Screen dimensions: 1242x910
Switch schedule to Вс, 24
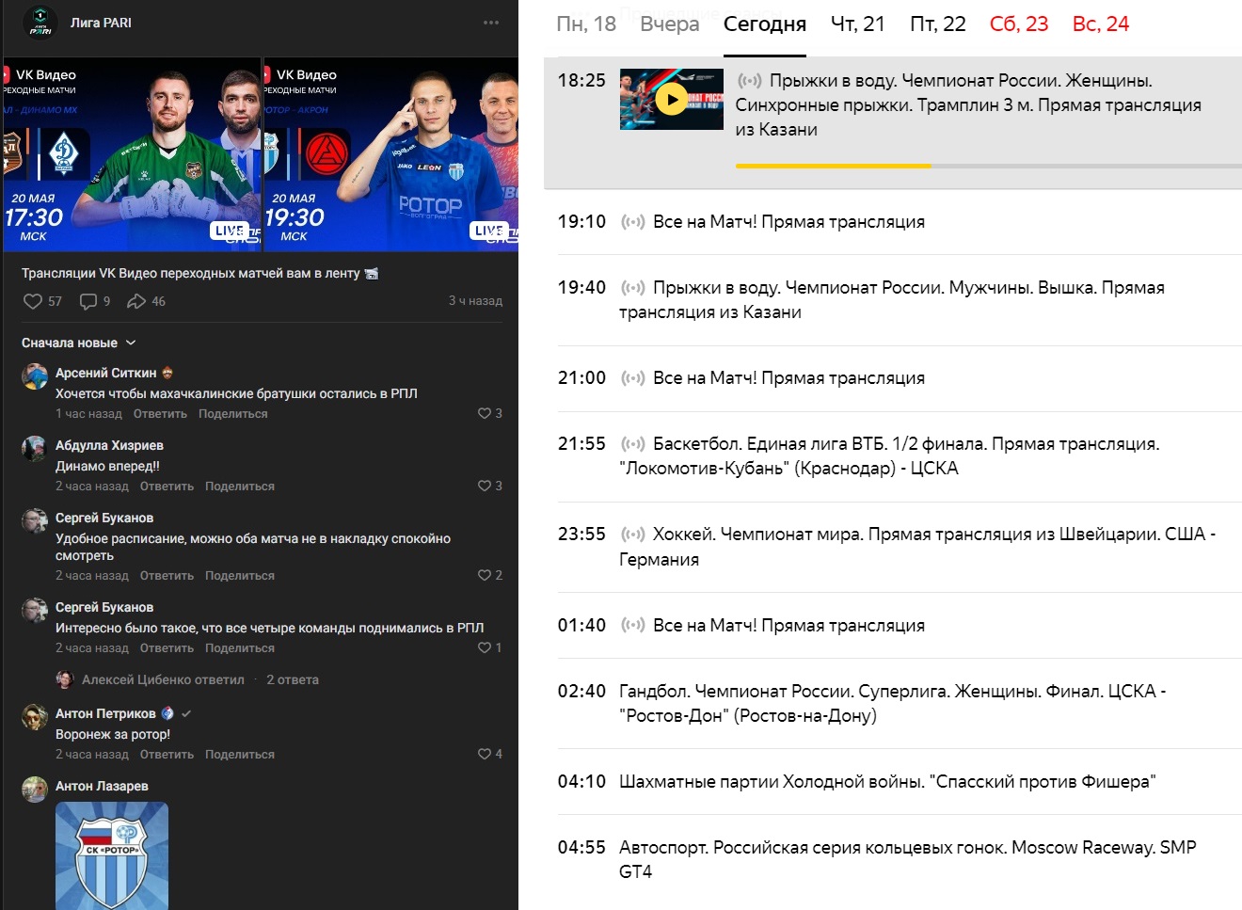tap(1101, 24)
